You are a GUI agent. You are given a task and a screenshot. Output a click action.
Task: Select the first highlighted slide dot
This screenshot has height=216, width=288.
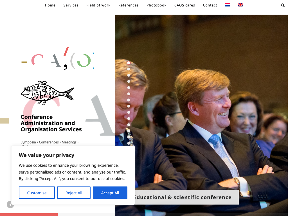tap(129, 63)
